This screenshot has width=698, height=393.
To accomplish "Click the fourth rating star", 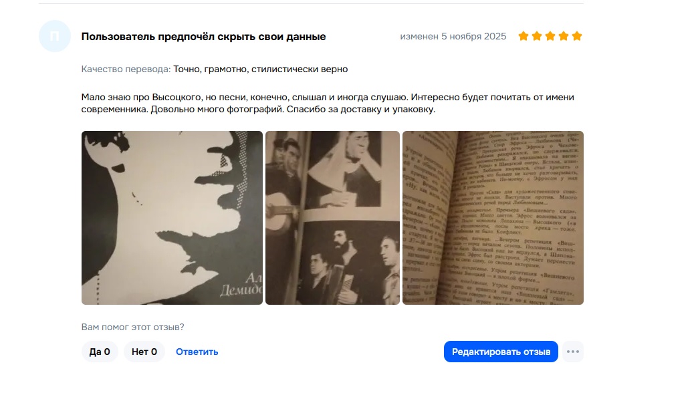I will tap(564, 36).
